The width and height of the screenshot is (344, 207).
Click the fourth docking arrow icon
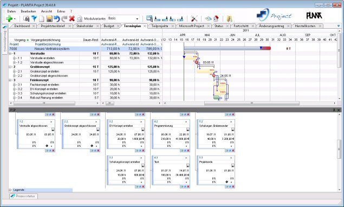pyautogui.click(x=180, y=19)
